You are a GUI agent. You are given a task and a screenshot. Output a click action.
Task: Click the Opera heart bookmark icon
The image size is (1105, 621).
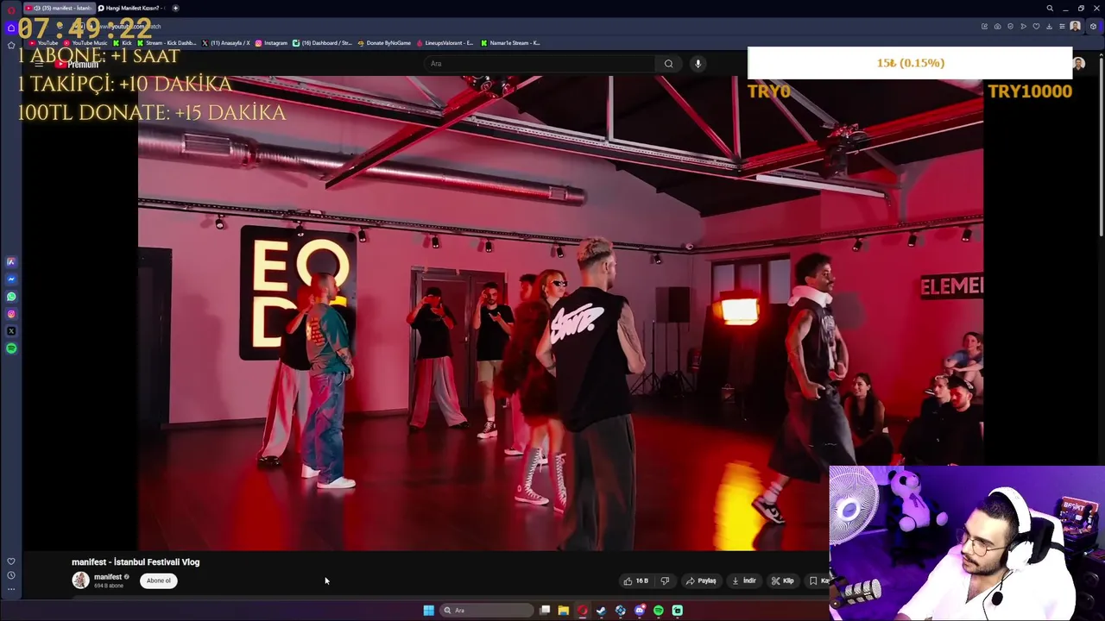(1036, 27)
